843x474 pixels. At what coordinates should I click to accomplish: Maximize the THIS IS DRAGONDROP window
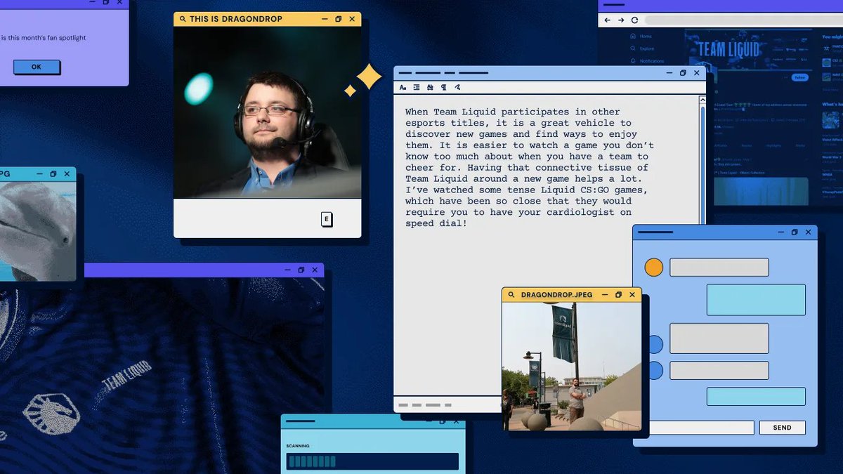[x=338, y=19]
